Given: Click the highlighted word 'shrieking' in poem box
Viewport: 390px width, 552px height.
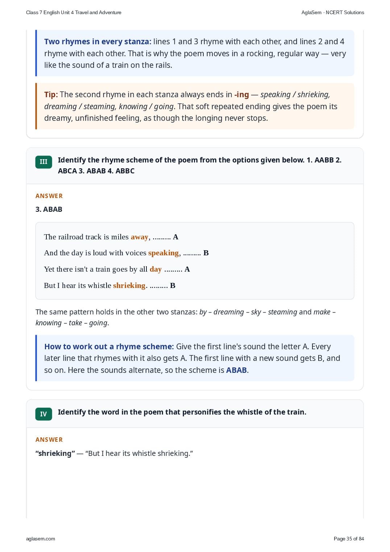Looking at the screenshot, I should [129, 285].
